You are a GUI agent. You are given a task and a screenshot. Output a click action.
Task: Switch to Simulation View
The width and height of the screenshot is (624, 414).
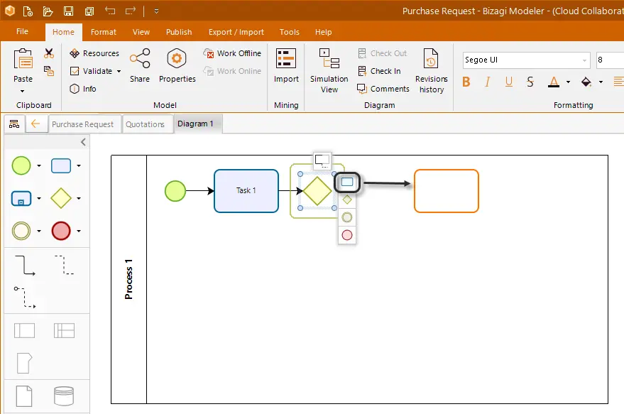coord(329,71)
